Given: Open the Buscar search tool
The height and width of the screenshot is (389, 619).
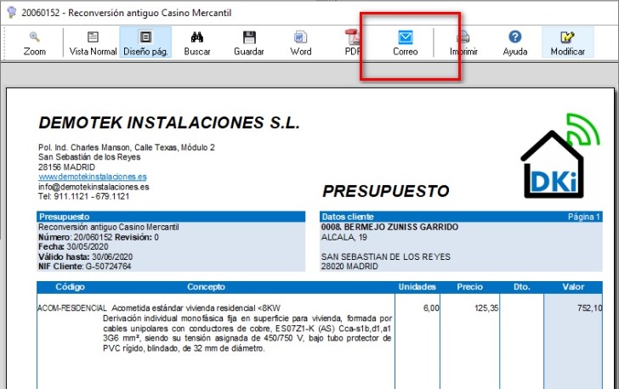Looking at the screenshot, I should point(197,43).
